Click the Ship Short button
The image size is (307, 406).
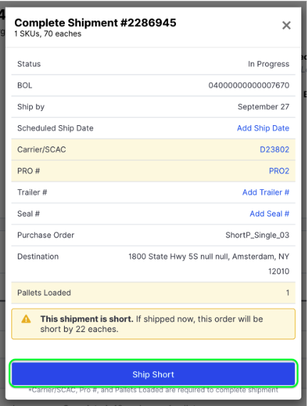[153, 374]
